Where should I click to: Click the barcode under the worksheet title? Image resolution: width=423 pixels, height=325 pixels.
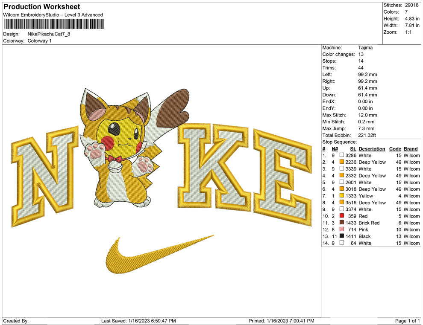[x=54, y=24]
